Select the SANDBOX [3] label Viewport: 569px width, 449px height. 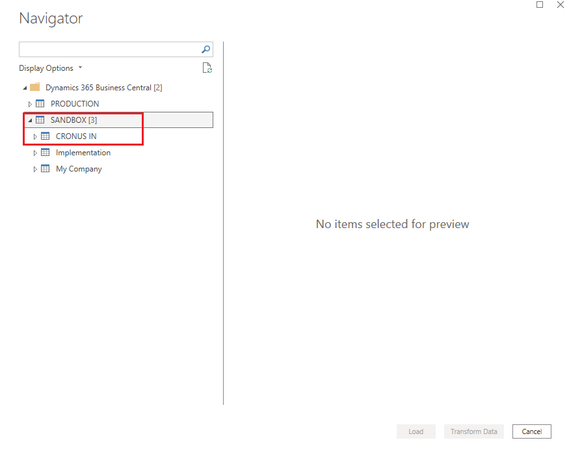coord(73,120)
